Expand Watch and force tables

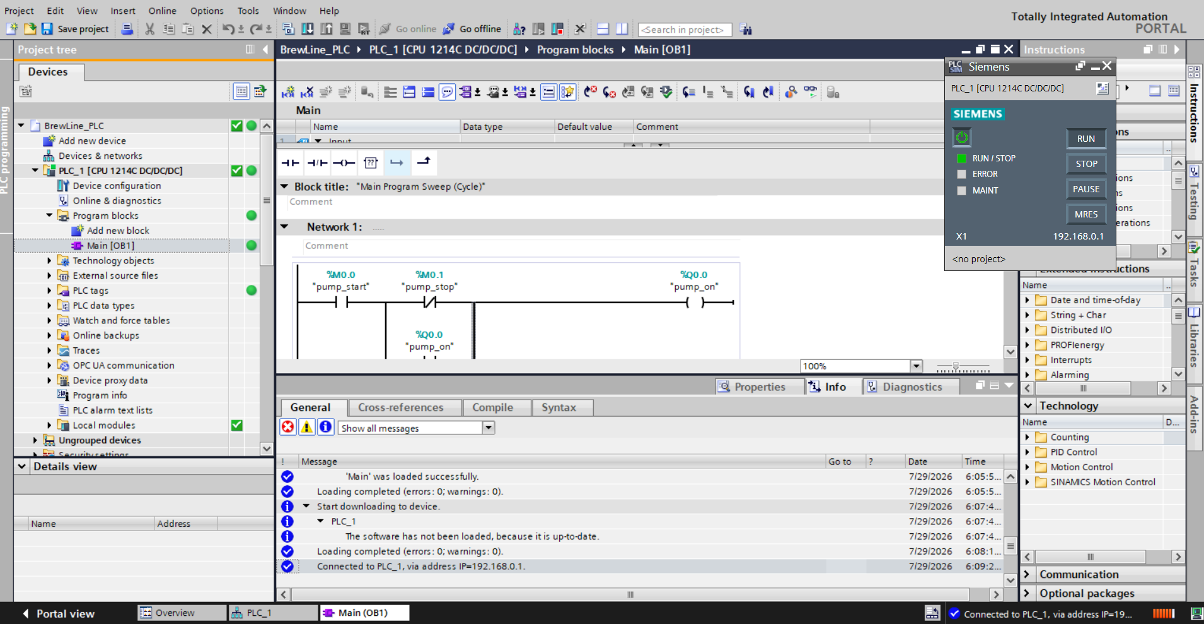(49, 320)
